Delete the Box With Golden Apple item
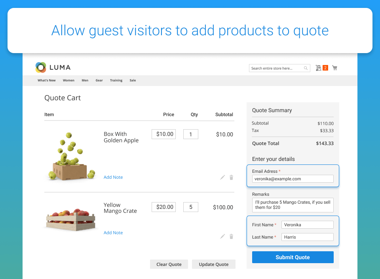The width and height of the screenshot is (380, 279). coord(231,178)
